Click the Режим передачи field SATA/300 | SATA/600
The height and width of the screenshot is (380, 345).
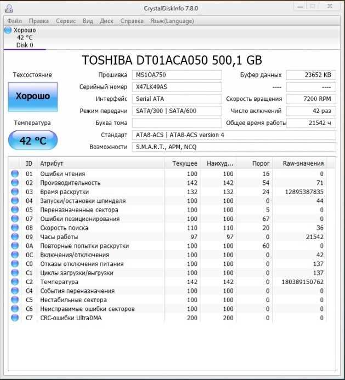point(177,111)
